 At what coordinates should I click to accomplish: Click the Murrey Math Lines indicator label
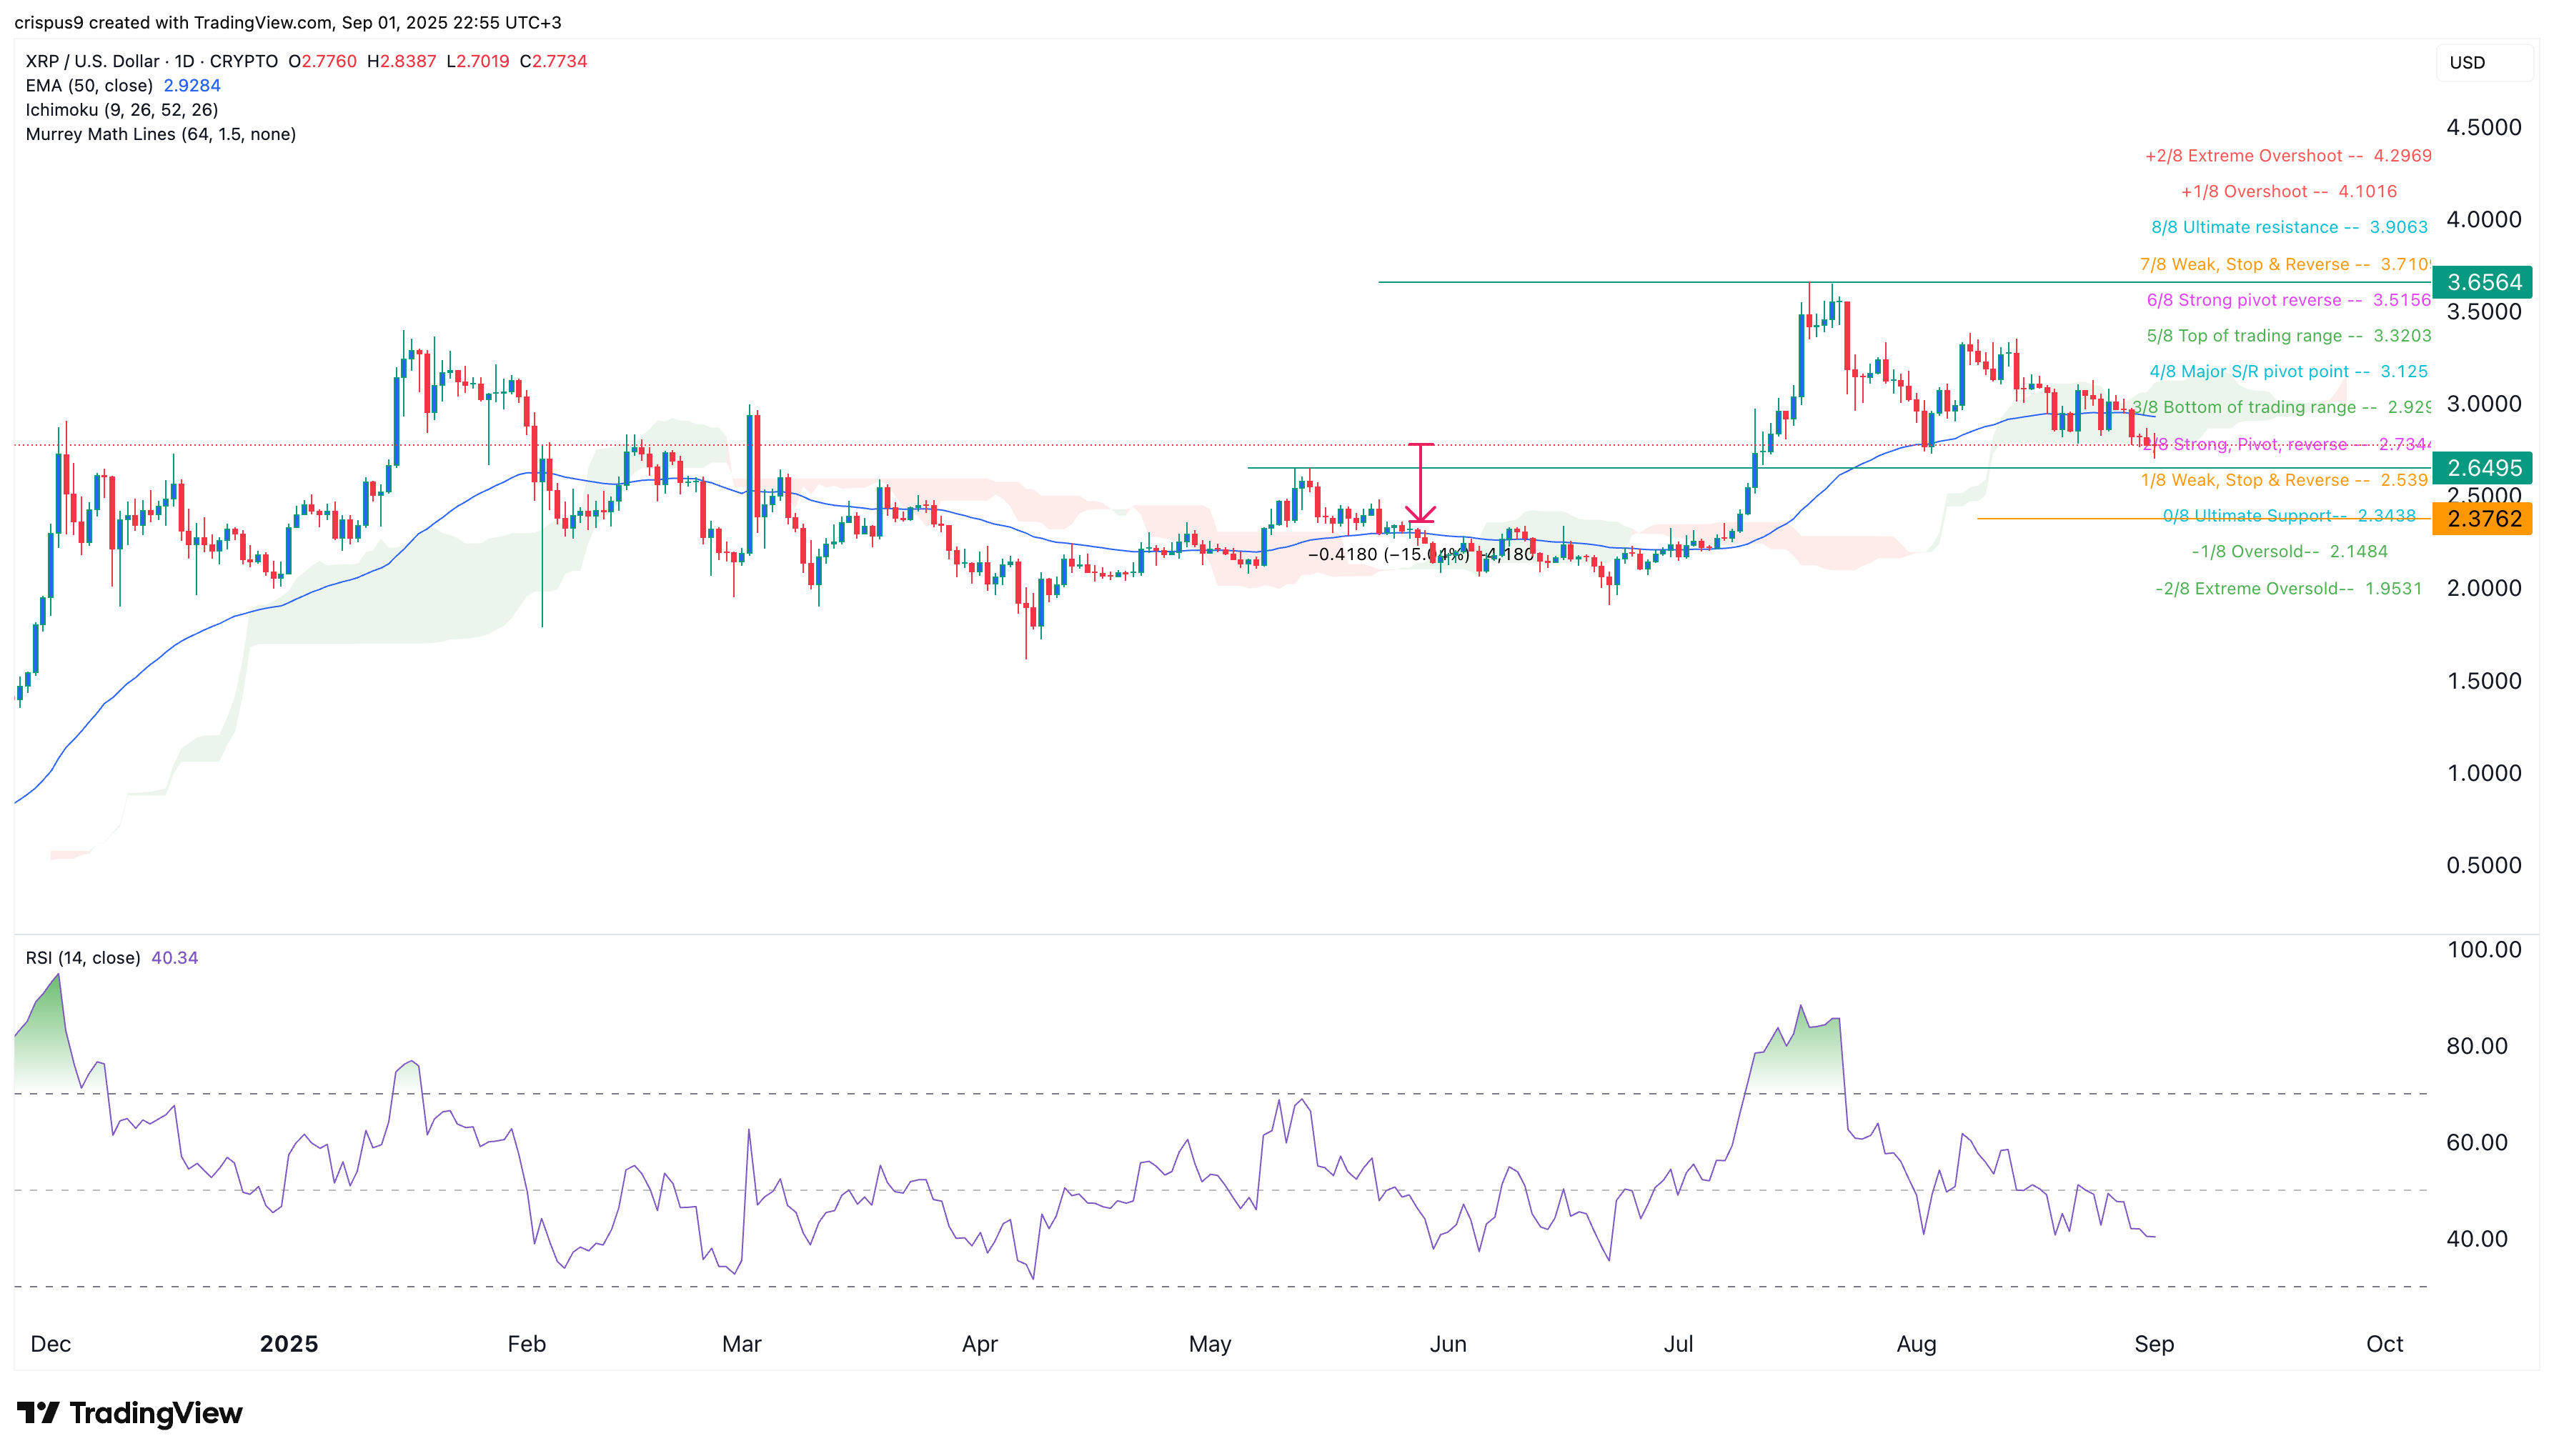point(160,134)
